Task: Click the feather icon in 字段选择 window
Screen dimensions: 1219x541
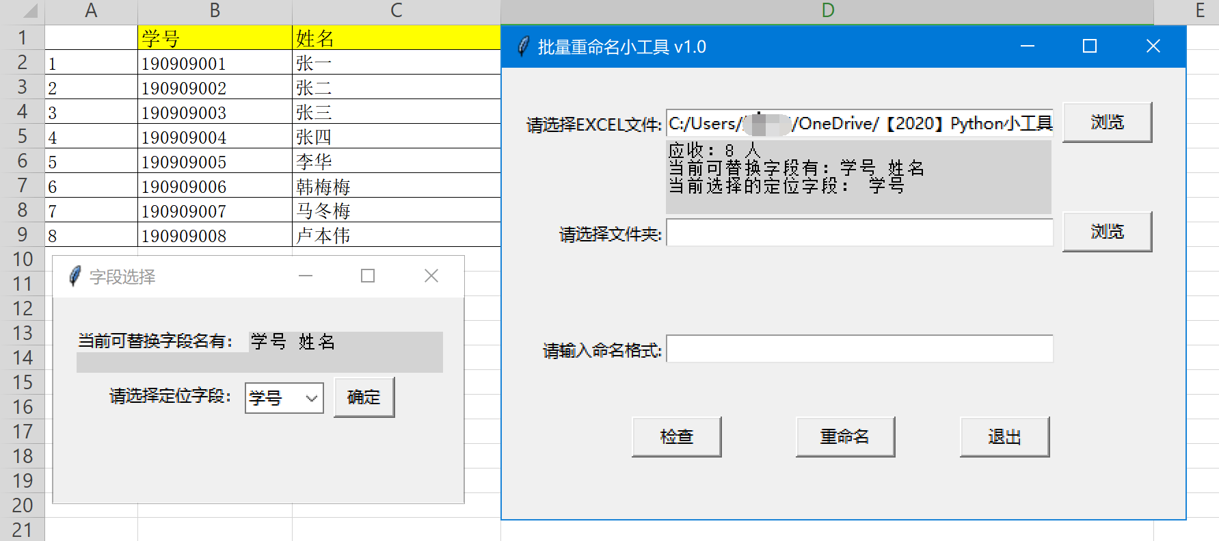Action: [x=75, y=276]
